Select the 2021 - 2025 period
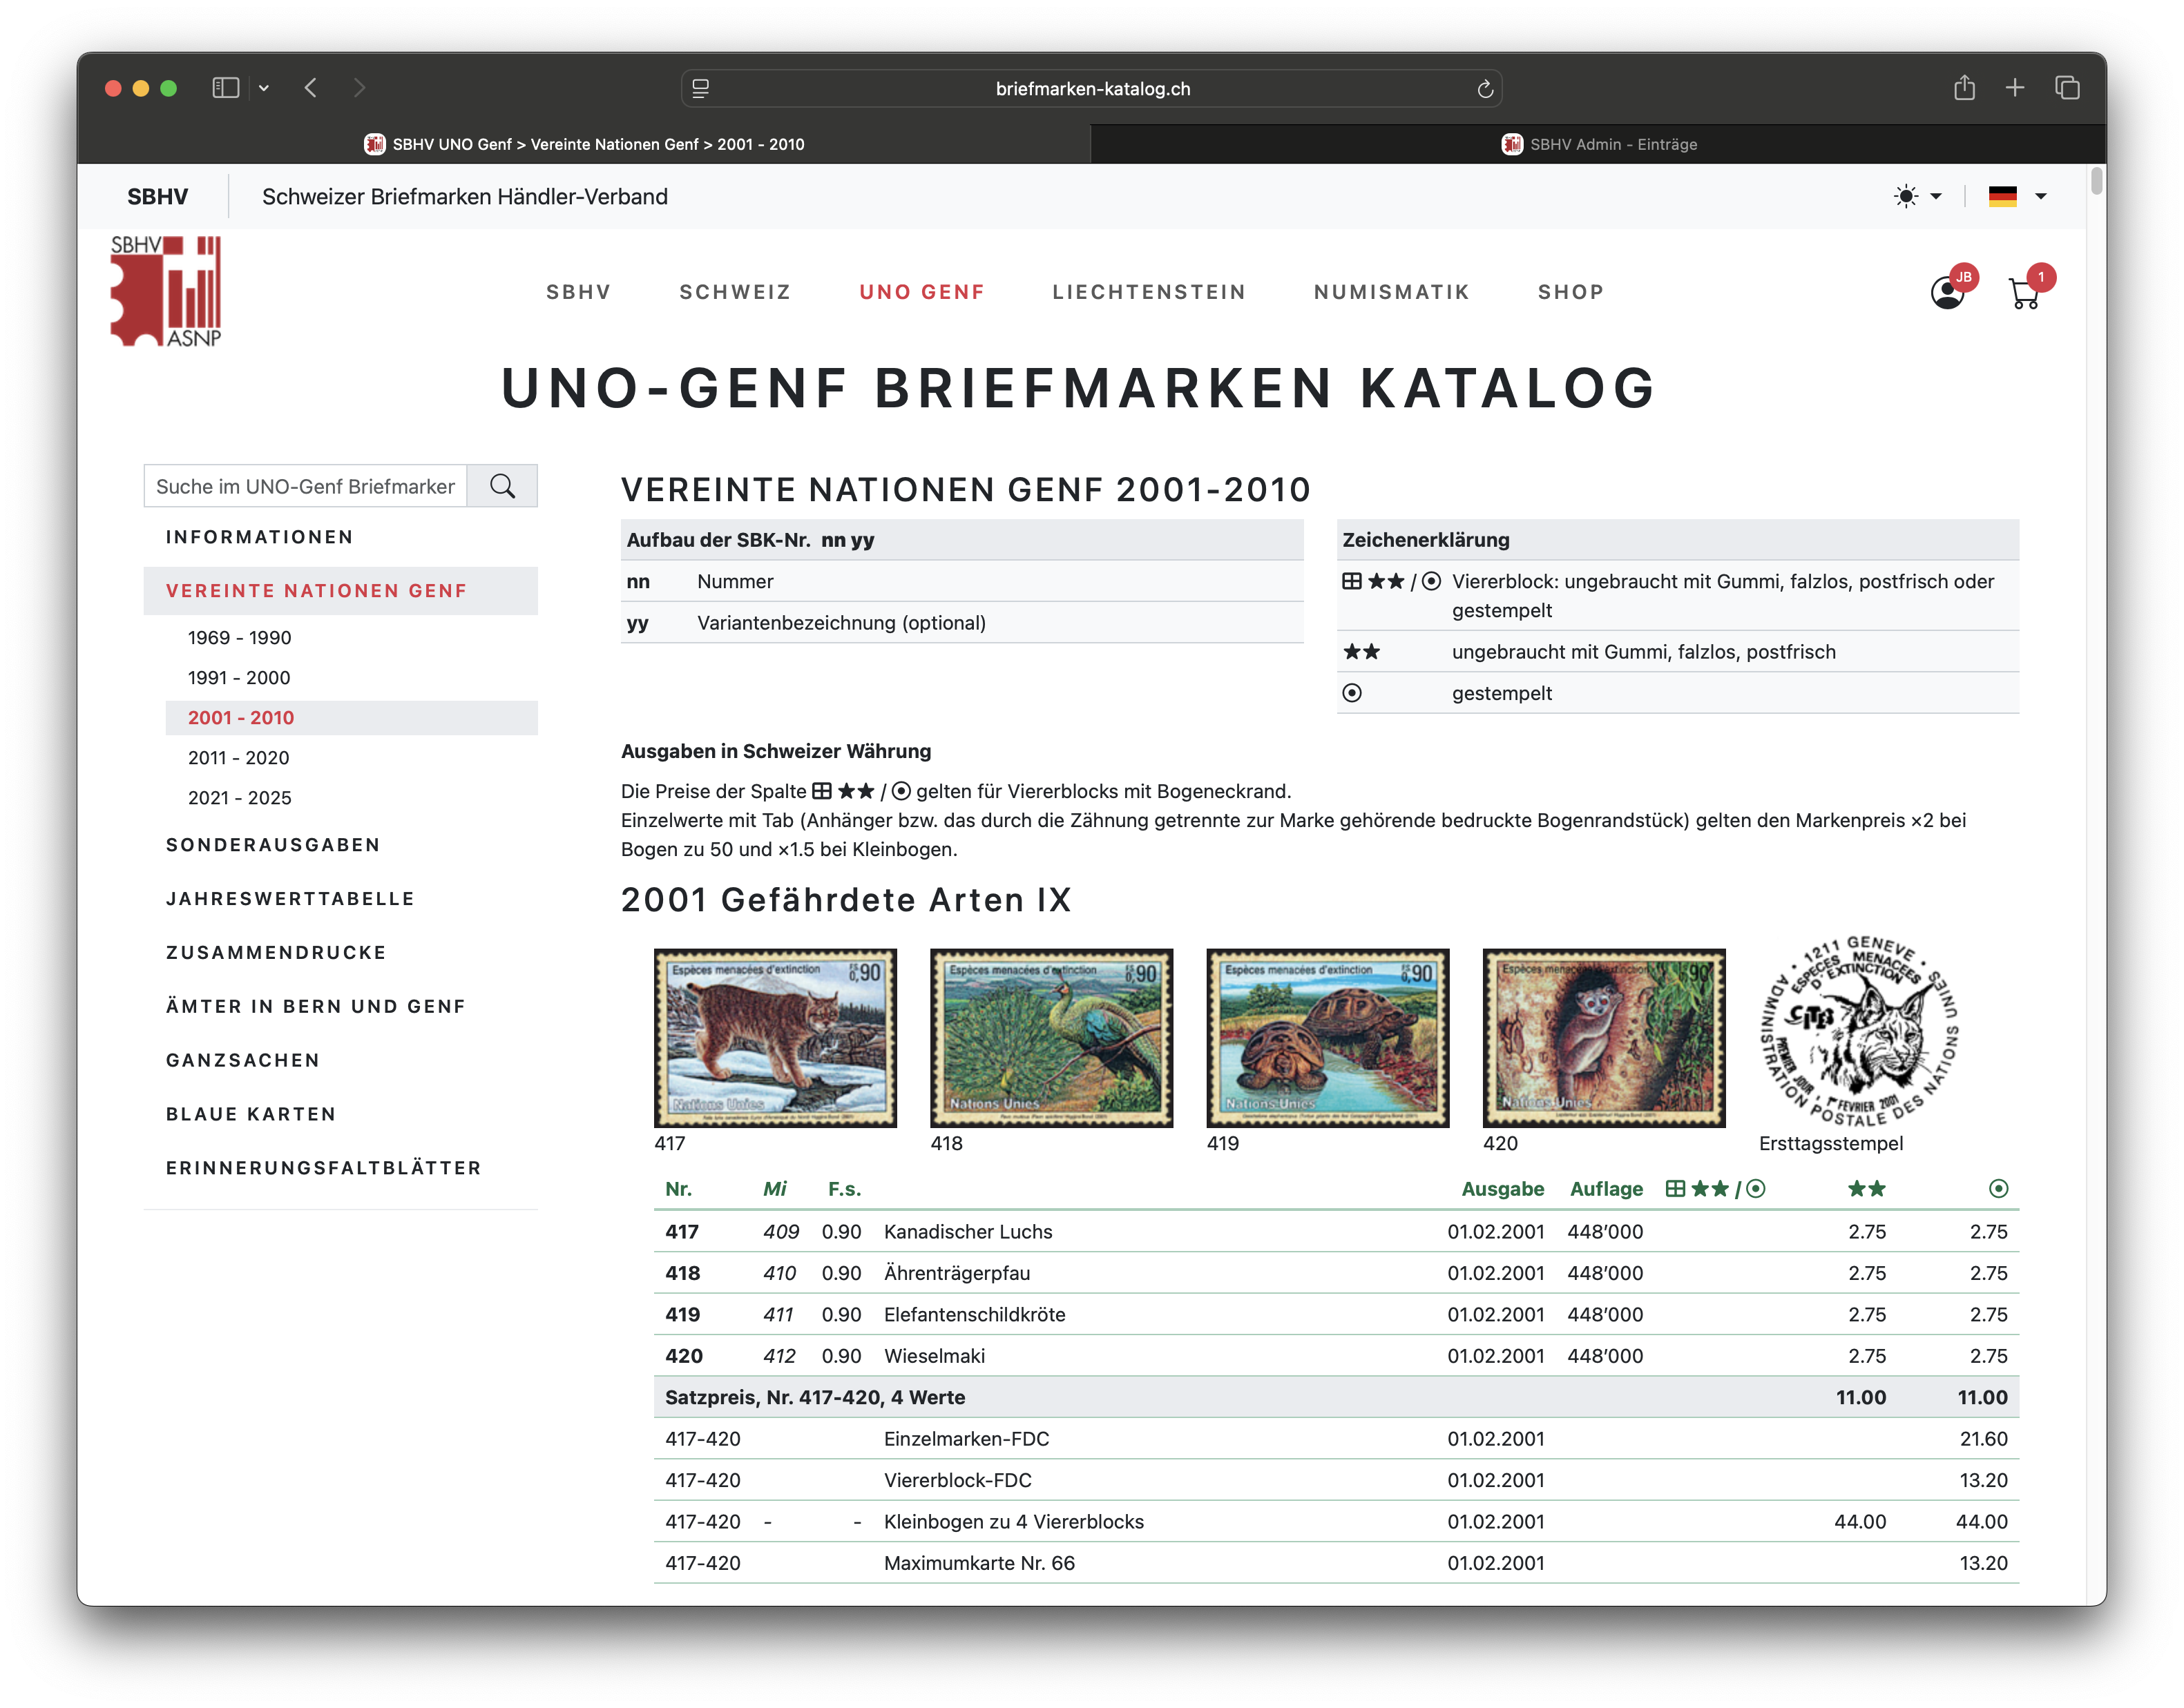The width and height of the screenshot is (2184, 1708). point(240,798)
